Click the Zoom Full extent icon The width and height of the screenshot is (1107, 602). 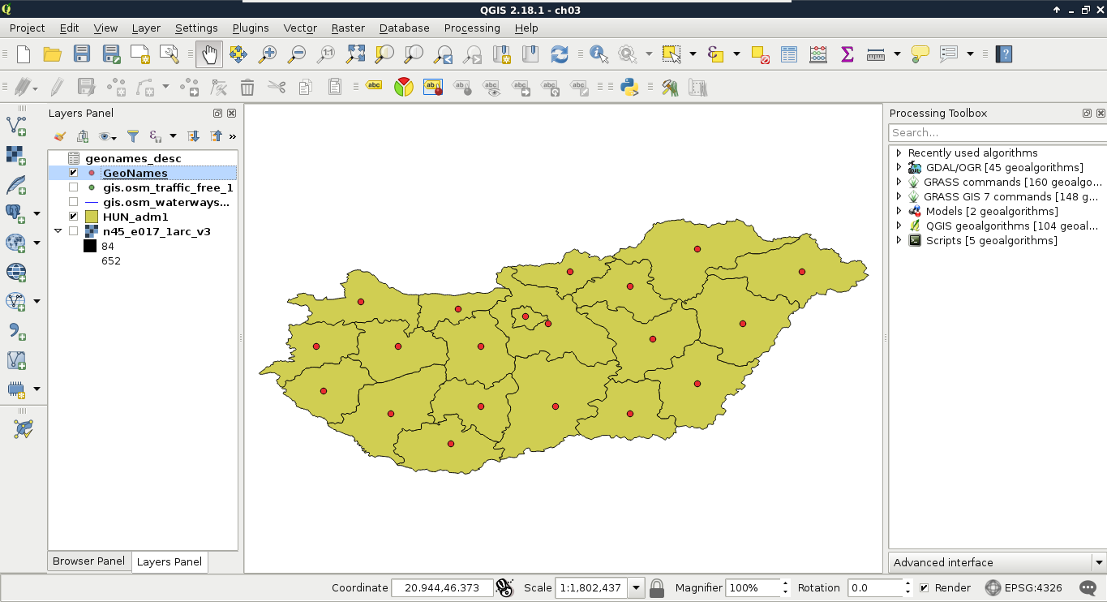tap(355, 54)
